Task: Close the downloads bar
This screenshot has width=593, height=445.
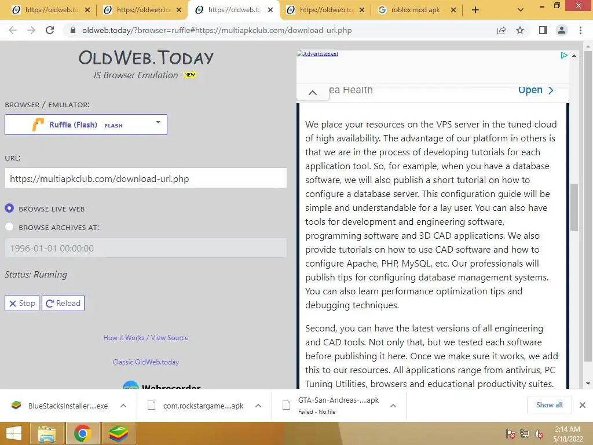Action: pos(583,405)
